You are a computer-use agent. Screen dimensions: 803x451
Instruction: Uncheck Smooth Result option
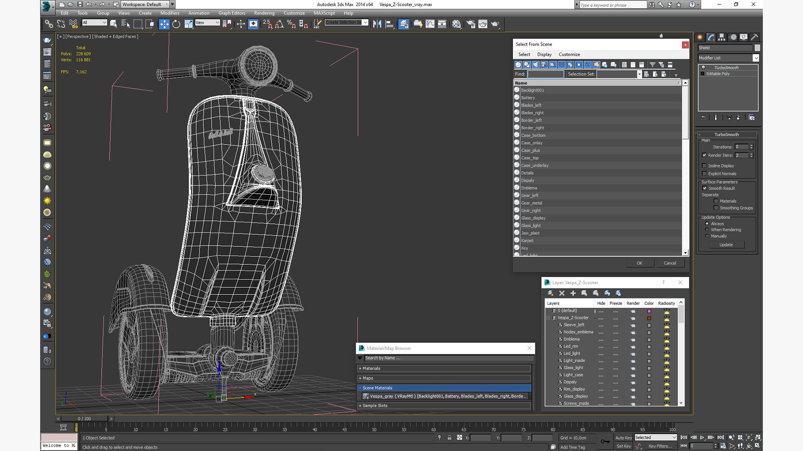705,188
